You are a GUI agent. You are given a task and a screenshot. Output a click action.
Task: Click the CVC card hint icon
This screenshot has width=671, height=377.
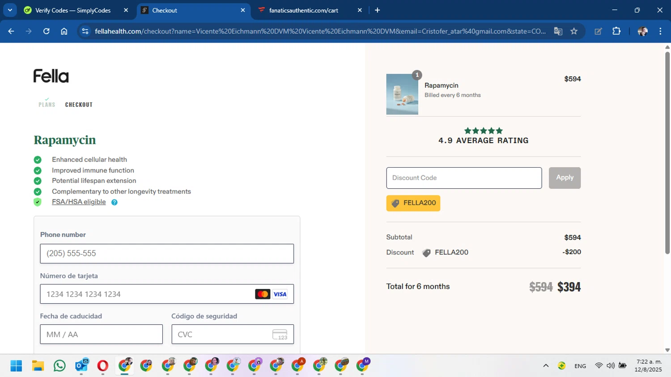[280, 335]
